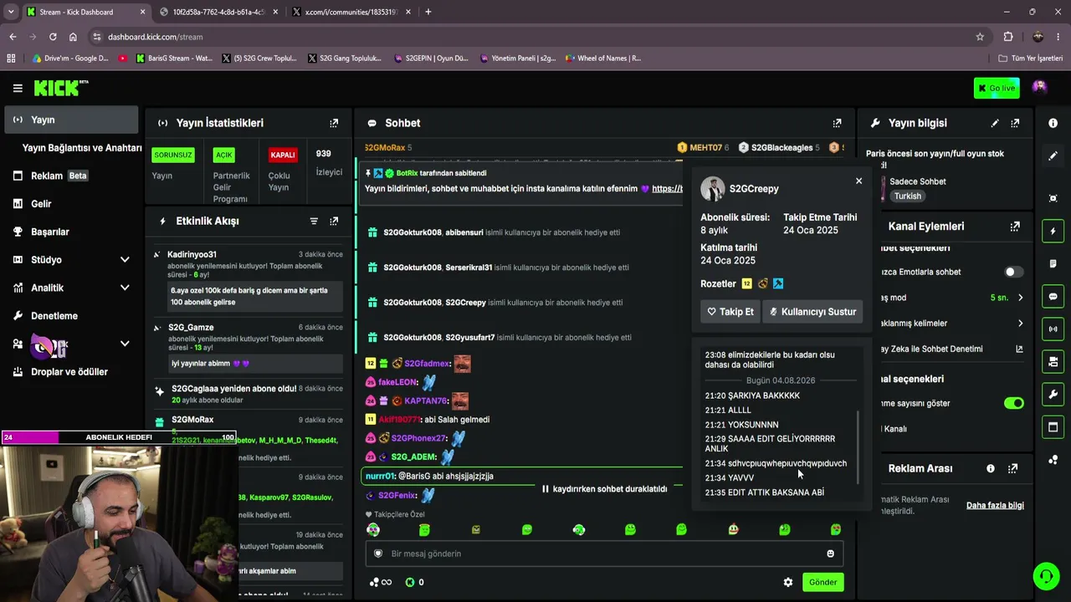The height and width of the screenshot is (602, 1071).
Task: Click the broadcast signal icon in right rail
Action: coord(1053,329)
